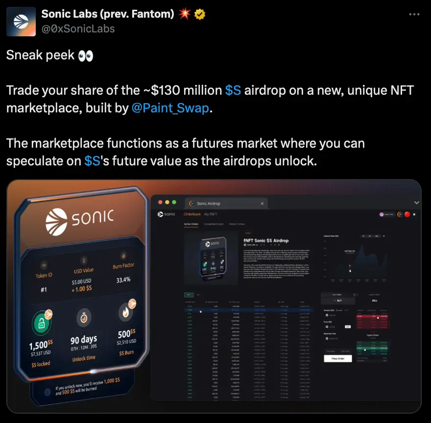The height and width of the screenshot is (423, 431).
Task: Click the flame $S Burn icon
Action: pyautogui.click(x=126, y=312)
